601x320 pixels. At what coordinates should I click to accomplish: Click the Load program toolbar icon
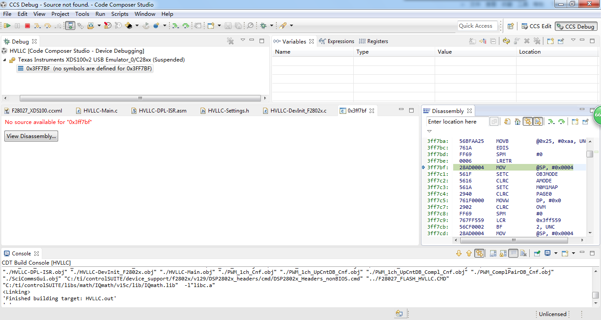click(x=91, y=26)
